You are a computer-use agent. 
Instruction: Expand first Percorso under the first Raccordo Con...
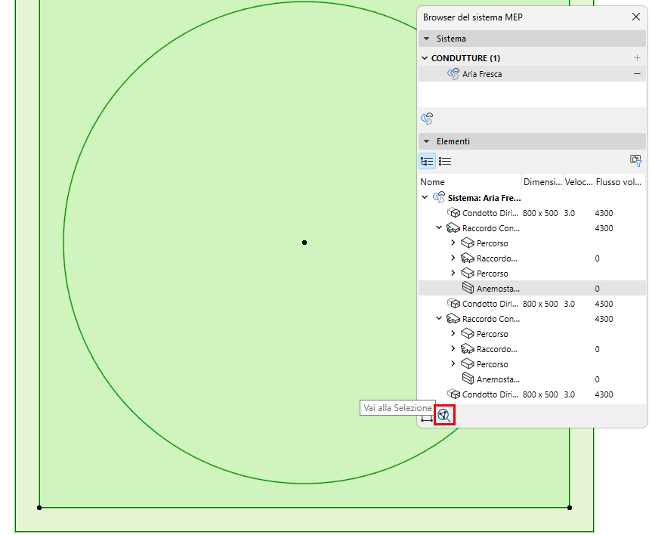tap(453, 243)
